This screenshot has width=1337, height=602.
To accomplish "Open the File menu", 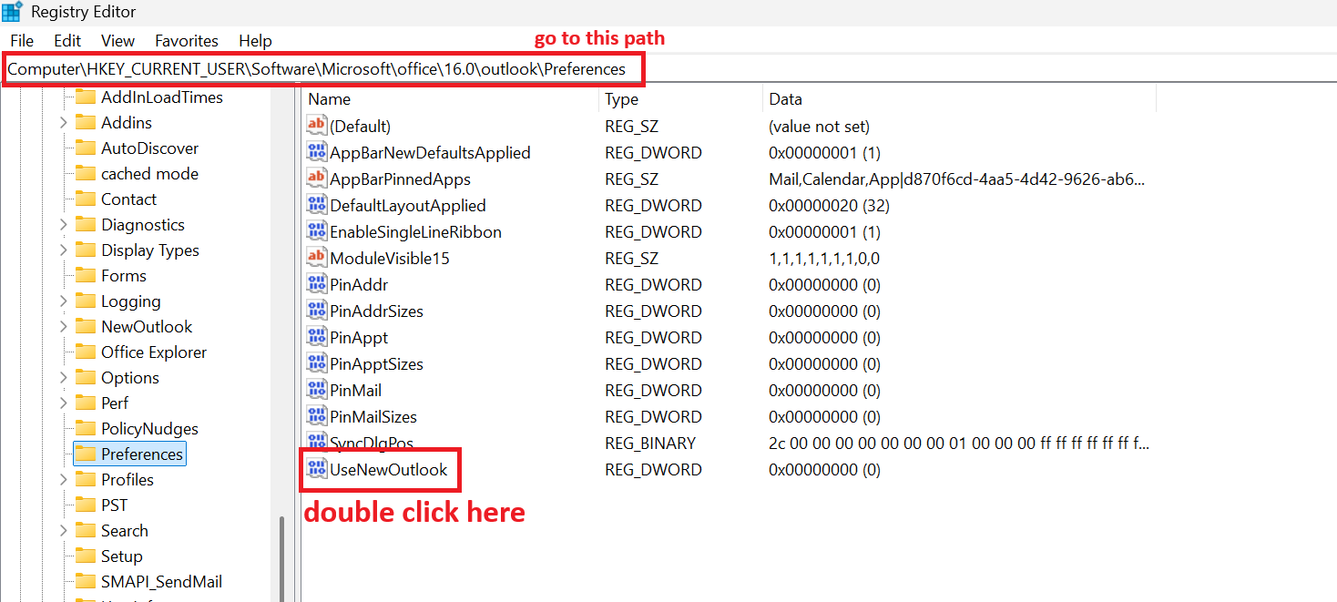I will click(22, 40).
